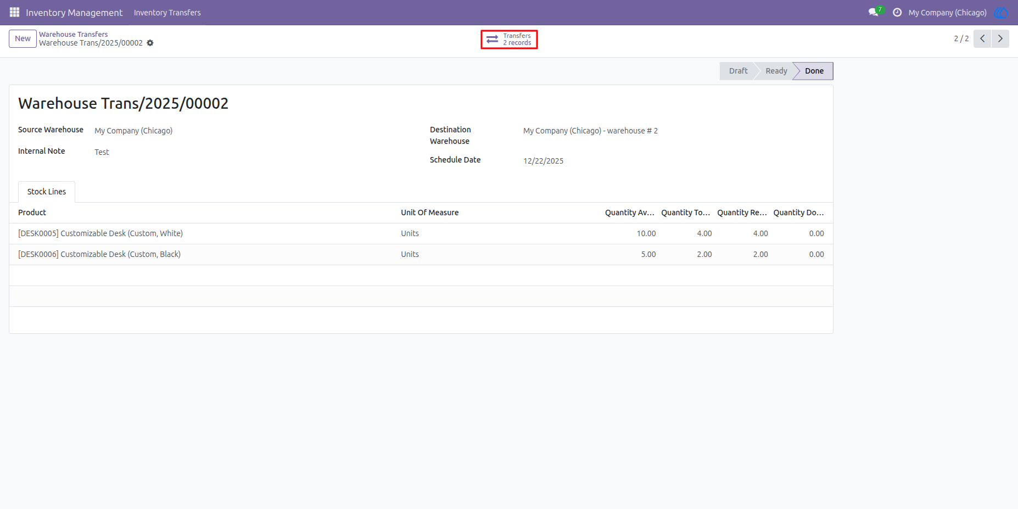The height and width of the screenshot is (509, 1018).
Task: Open the Warehouse Transfers breadcrumb link
Action: (73, 34)
